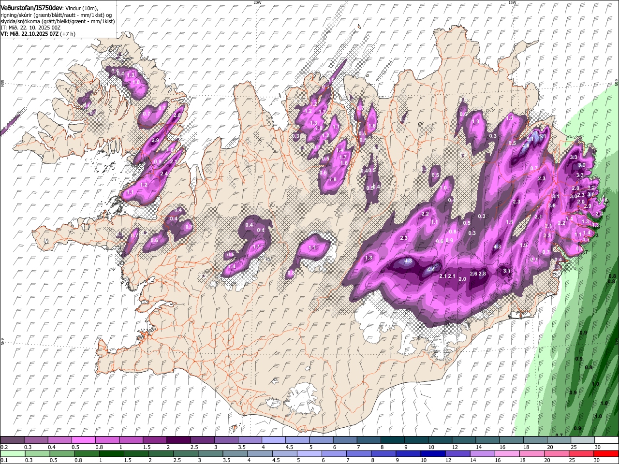Select dark teal snow swatch between 8 and 9

click(x=393, y=440)
